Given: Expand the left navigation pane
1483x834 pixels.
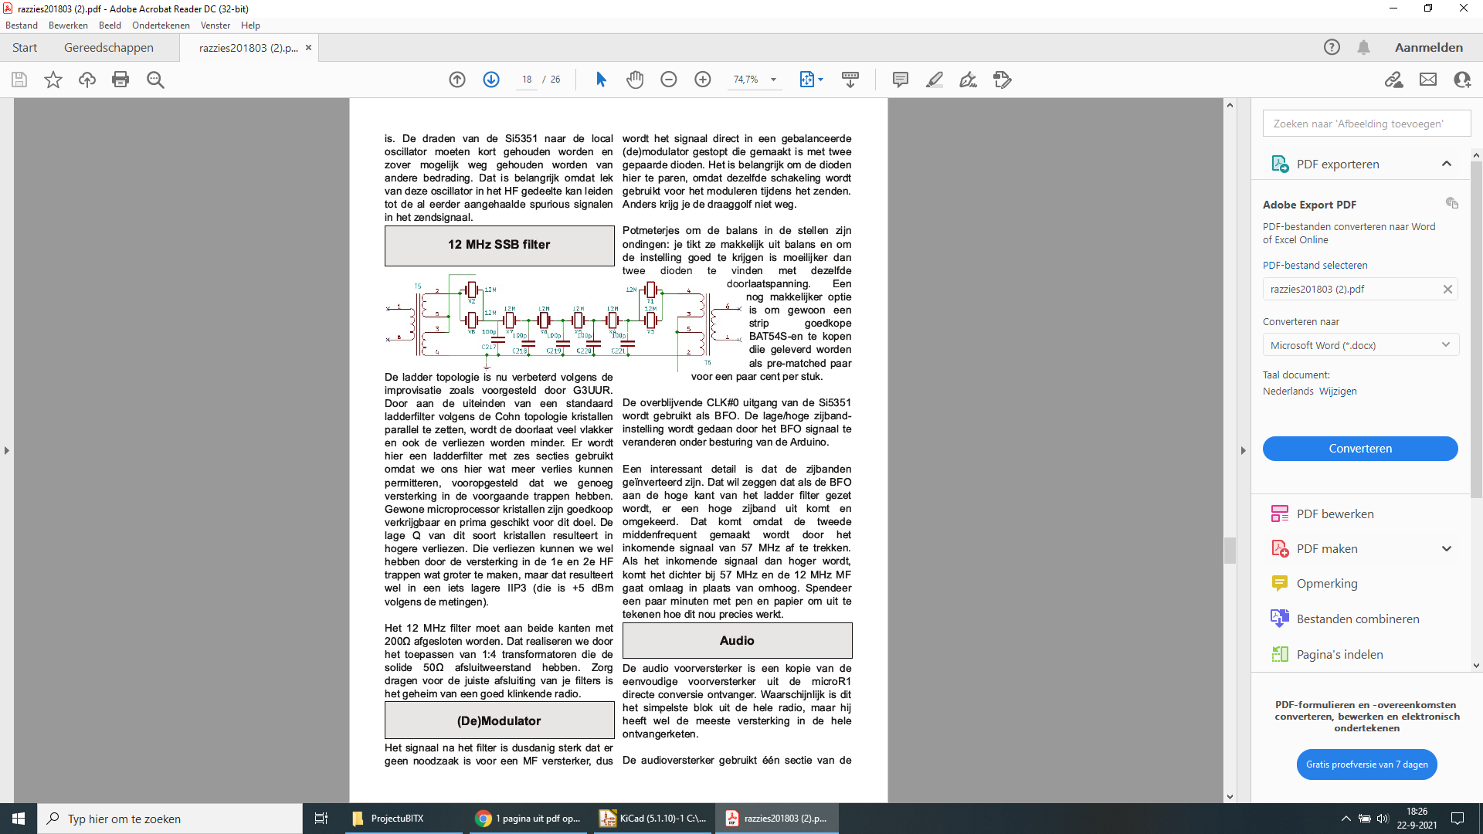Looking at the screenshot, I should [7, 450].
